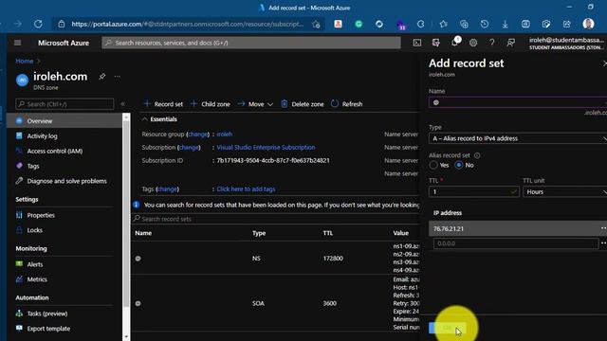Sort records by TTL column header
The image size is (607, 341).
pos(328,233)
